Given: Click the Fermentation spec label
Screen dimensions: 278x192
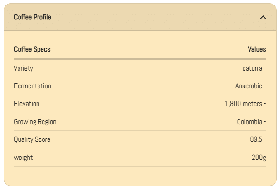Looking at the screenshot, I should click(x=33, y=86).
